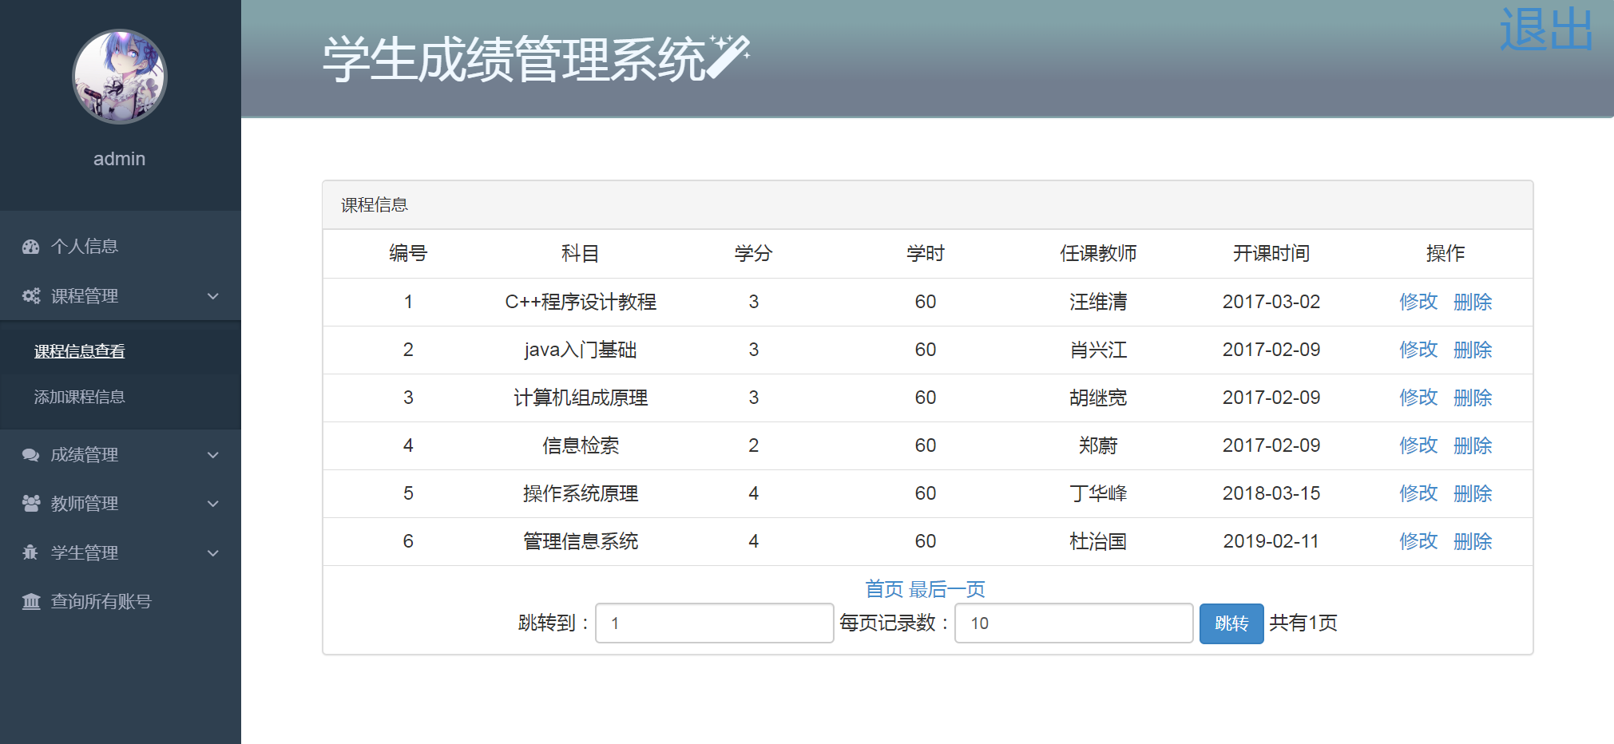Click 删除 for 管理信息系统
This screenshot has width=1614, height=744.
(1473, 541)
